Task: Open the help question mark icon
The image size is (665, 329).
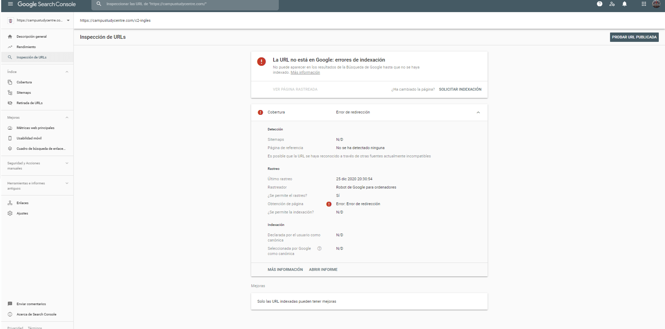Action: pos(600,4)
